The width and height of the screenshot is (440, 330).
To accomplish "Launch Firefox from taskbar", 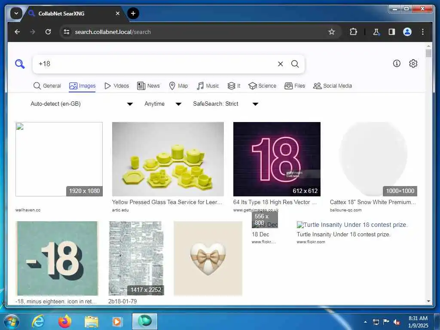I will pos(64,321).
